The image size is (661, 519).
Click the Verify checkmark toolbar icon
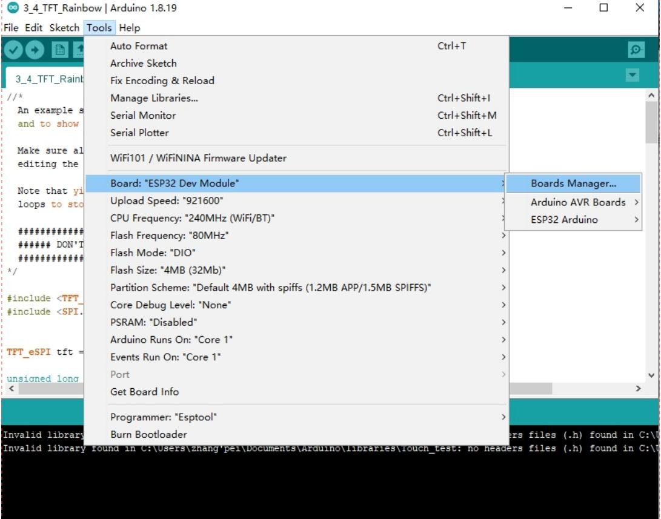[x=13, y=50]
